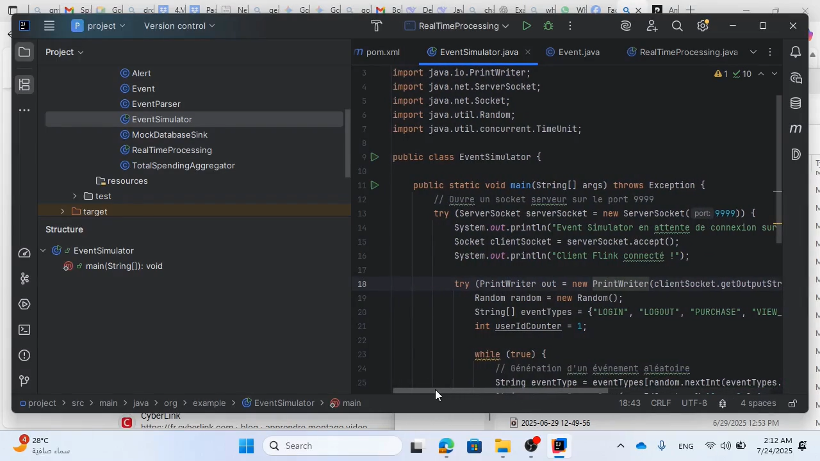Click the UTF-8 encoding in status bar

coord(694,403)
